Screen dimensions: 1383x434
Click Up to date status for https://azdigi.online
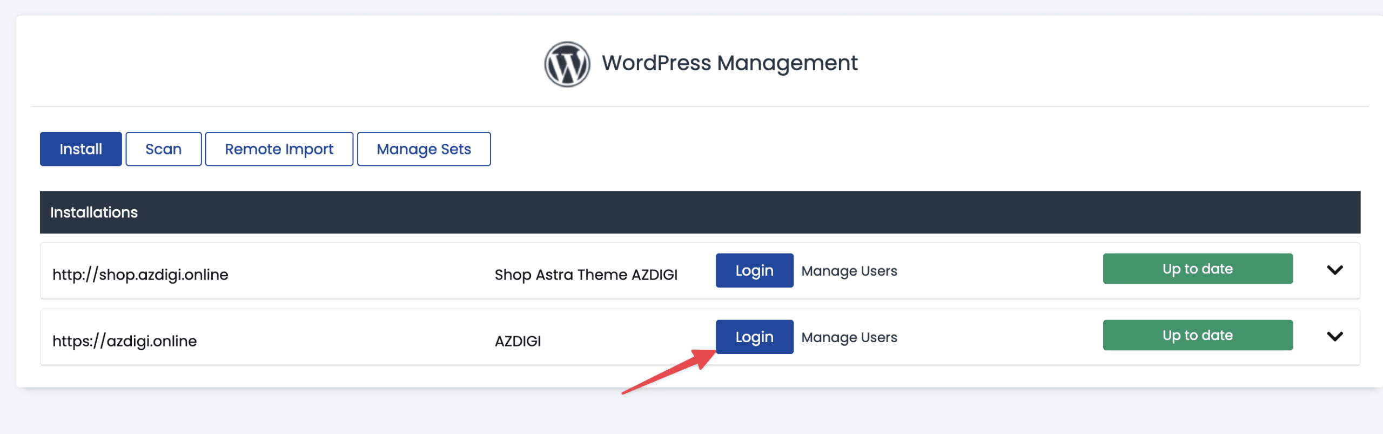pyautogui.click(x=1197, y=335)
